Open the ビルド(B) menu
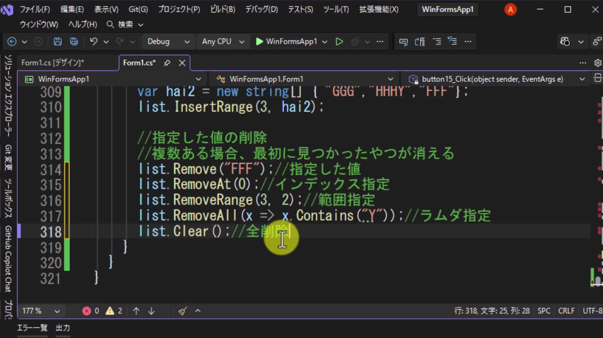This screenshot has width=603, height=338. click(223, 9)
